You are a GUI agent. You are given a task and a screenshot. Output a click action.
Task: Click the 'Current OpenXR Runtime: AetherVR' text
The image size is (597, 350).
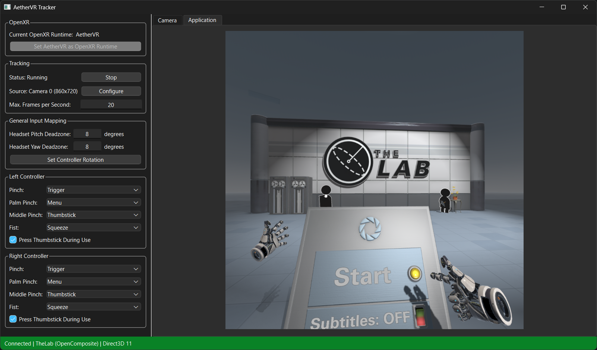pyautogui.click(x=54, y=35)
